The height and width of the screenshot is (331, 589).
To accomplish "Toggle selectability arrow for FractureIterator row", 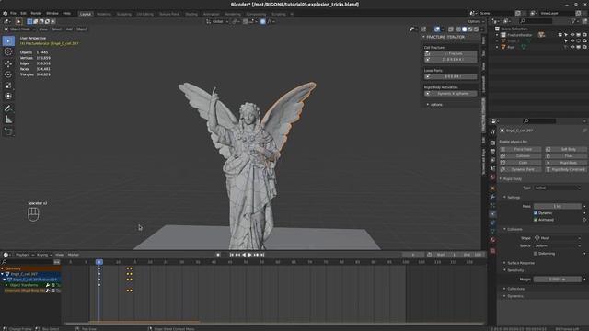I will (x=566, y=35).
